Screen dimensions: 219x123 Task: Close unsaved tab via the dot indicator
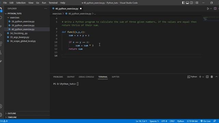pos(81,9)
